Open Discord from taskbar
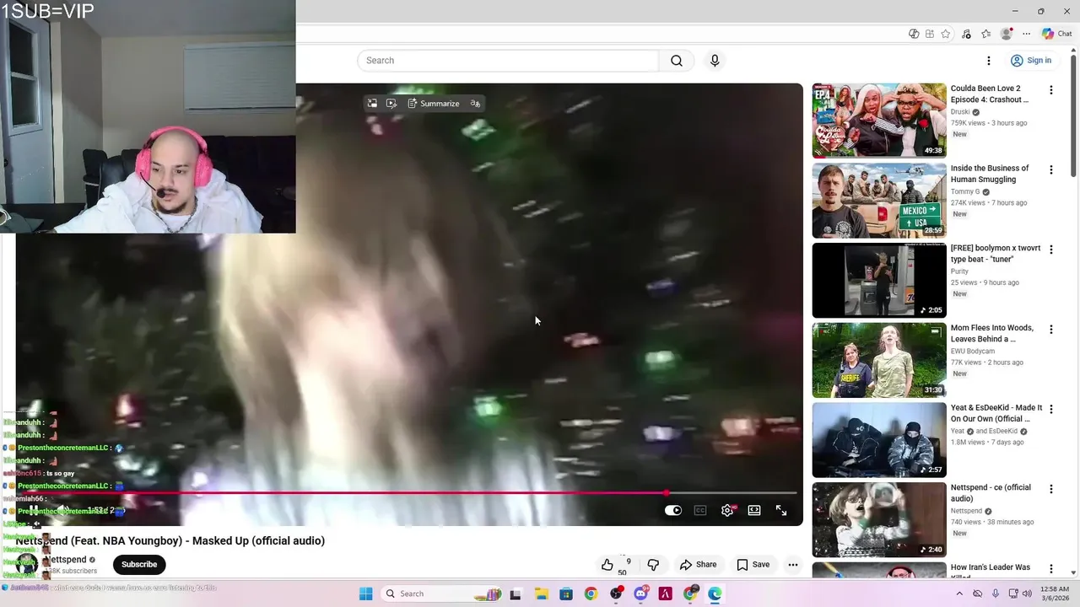The image size is (1080, 607). [x=640, y=594]
